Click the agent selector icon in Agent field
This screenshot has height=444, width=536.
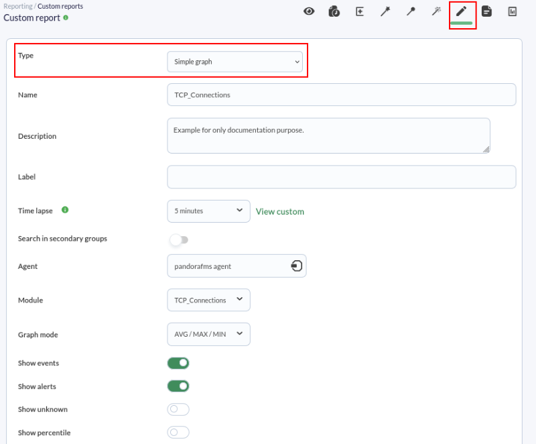click(x=296, y=266)
